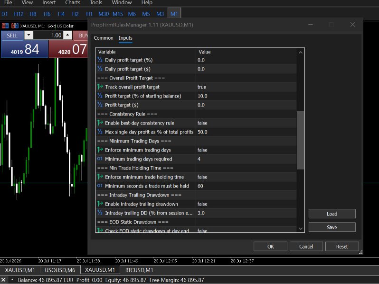Toggle Enable intraday trailing drawdown value false
This screenshot has width=379, height=284.
point(246,204)
